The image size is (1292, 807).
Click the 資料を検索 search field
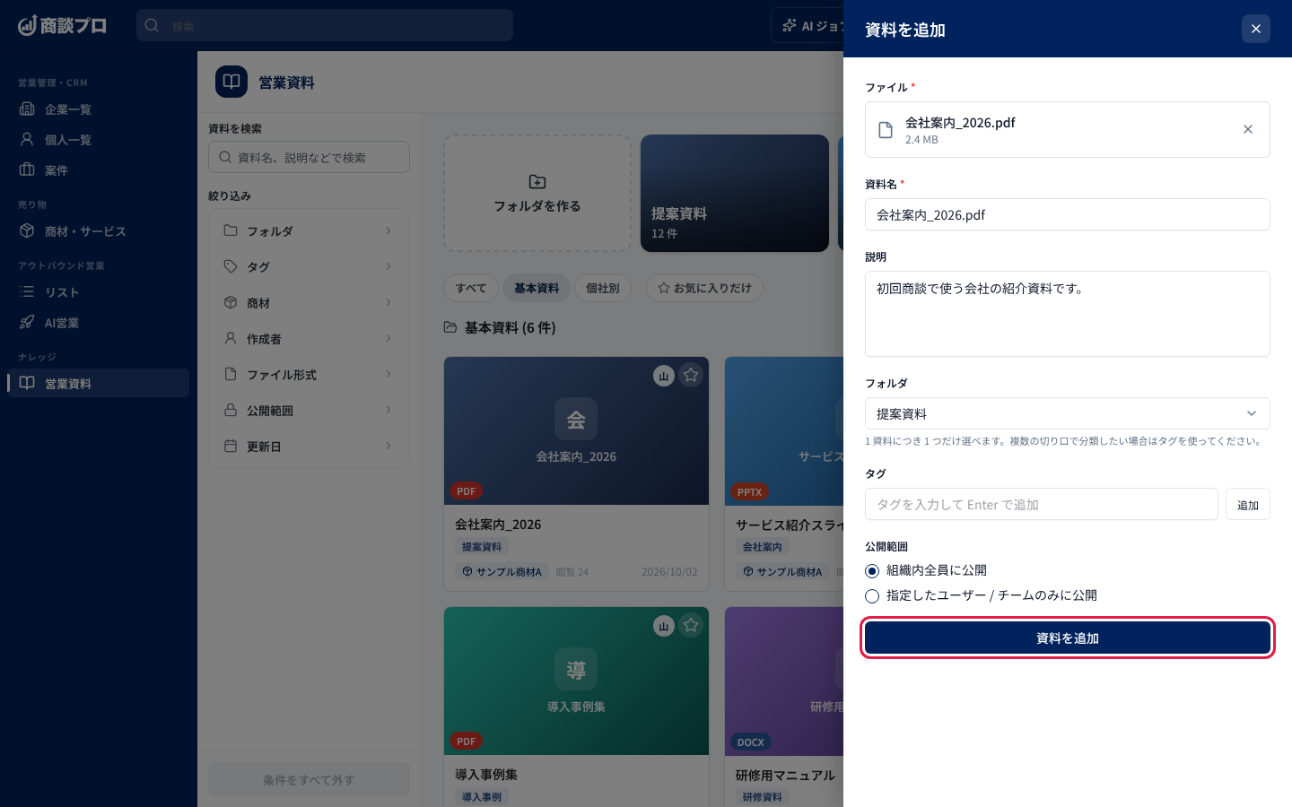[309, 157]
